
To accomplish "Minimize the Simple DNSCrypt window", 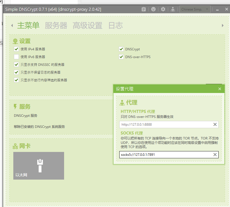I will click(x=218, y=9).
